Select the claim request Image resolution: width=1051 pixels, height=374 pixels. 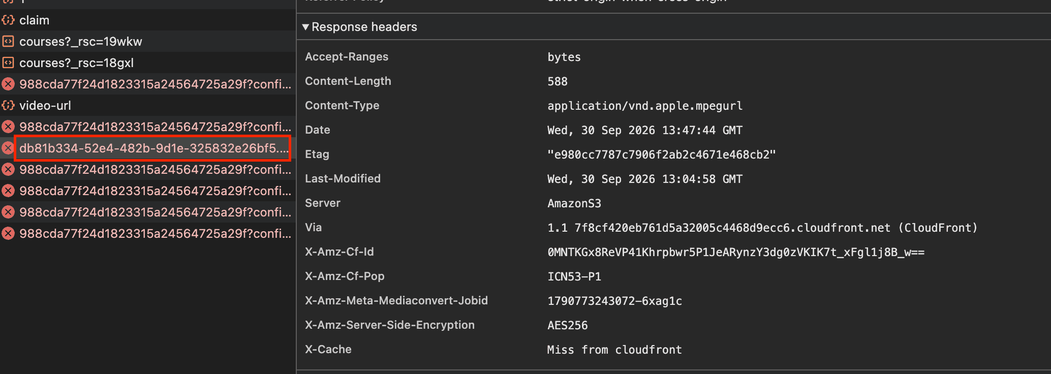[147, 20]
